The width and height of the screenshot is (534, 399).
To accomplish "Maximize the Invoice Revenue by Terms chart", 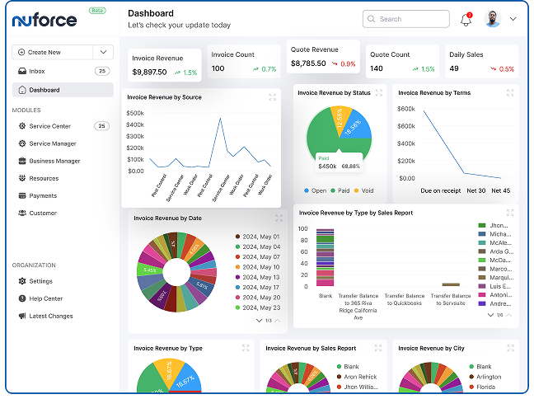I will pos(510,93).
